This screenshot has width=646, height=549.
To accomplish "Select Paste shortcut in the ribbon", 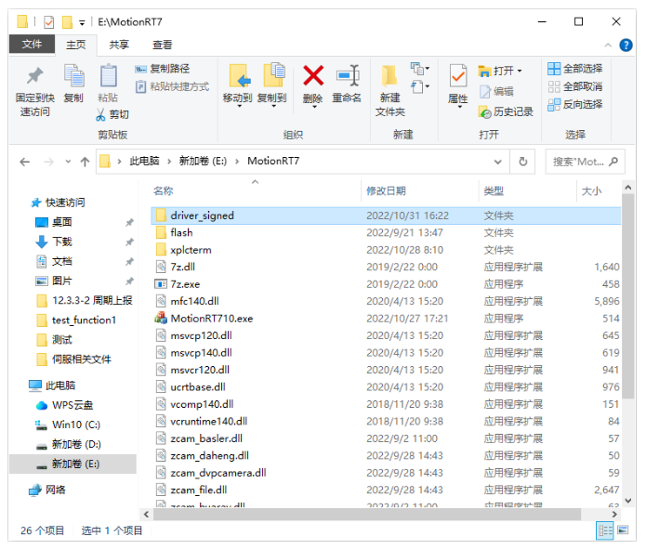I will (x=172, y=86).
